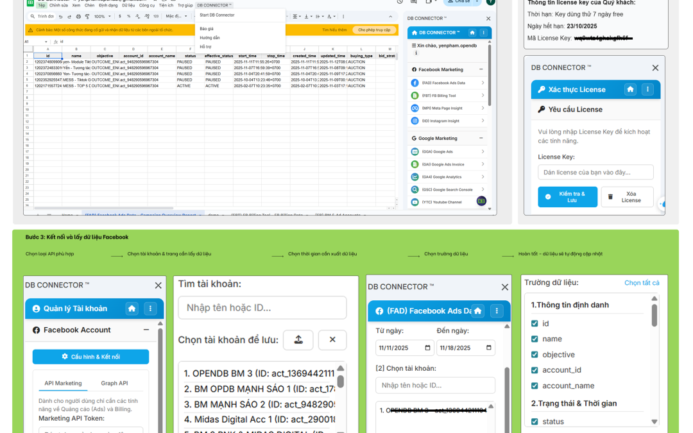The height and width of the screenshot is (433, 693).
Task: Click home icon in Xác thực License header
Action: pos(630,89)
